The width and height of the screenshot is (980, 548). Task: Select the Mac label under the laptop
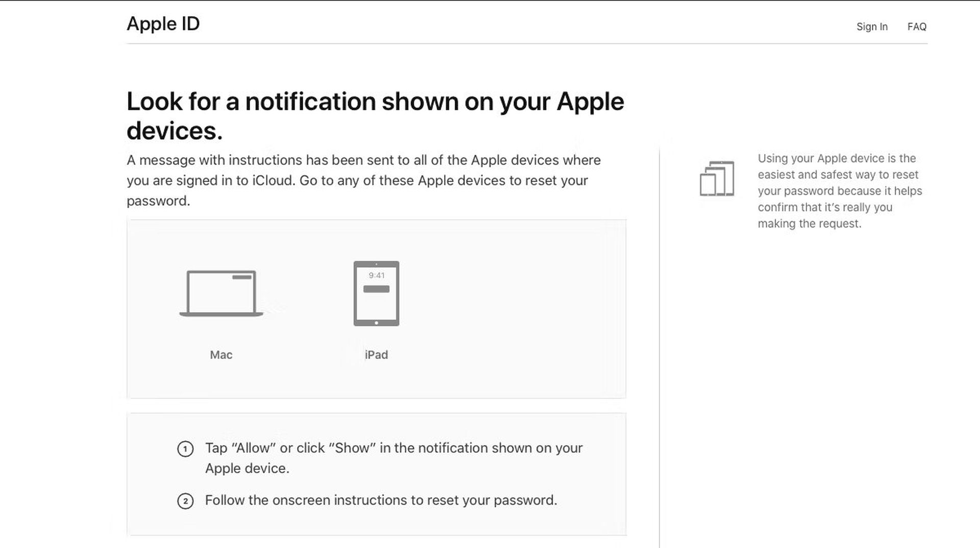[221, 355]
